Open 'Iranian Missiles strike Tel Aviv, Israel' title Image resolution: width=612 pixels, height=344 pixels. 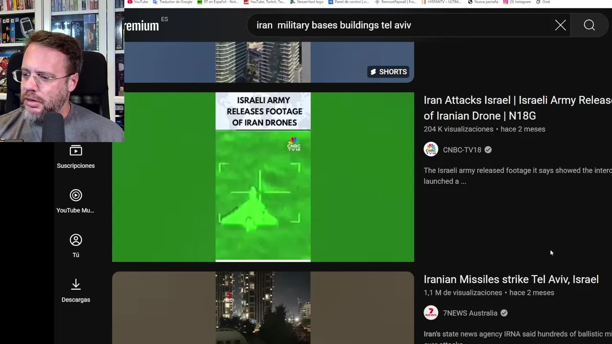[x=511, y=279]
